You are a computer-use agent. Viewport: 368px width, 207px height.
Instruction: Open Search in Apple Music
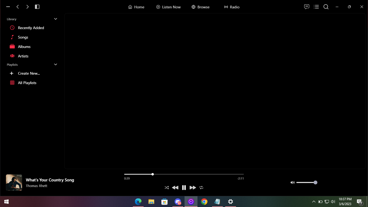tap(326, 7)
